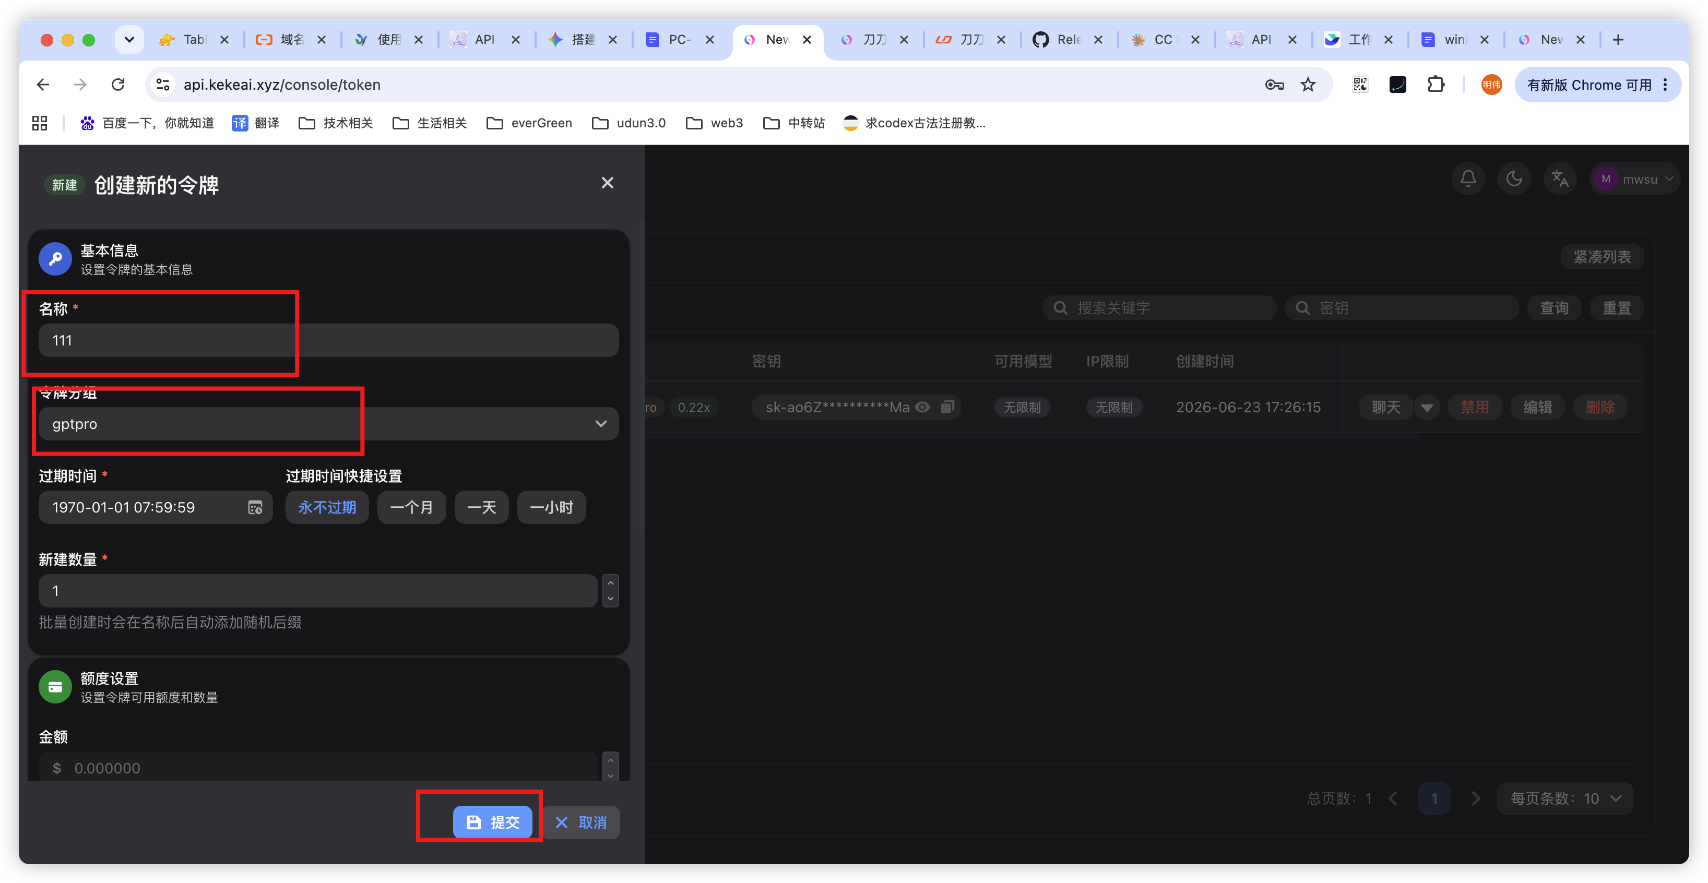Click the QR code extension icon
Image resolution: width=1708 pixels, height=883 pixels.
(x=1360, y=85)
